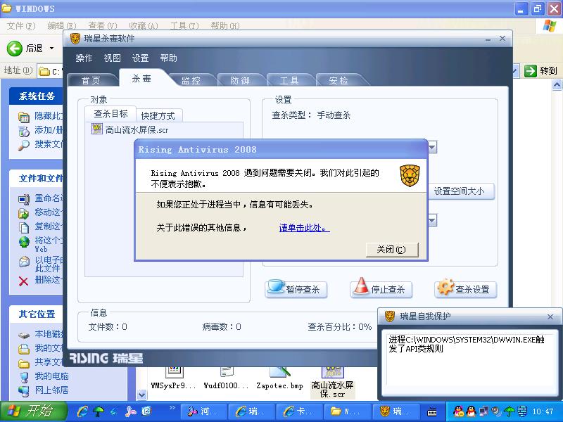Click the green umbrella quick launch icon
This screenshot has height=422, width=563.
99,411
